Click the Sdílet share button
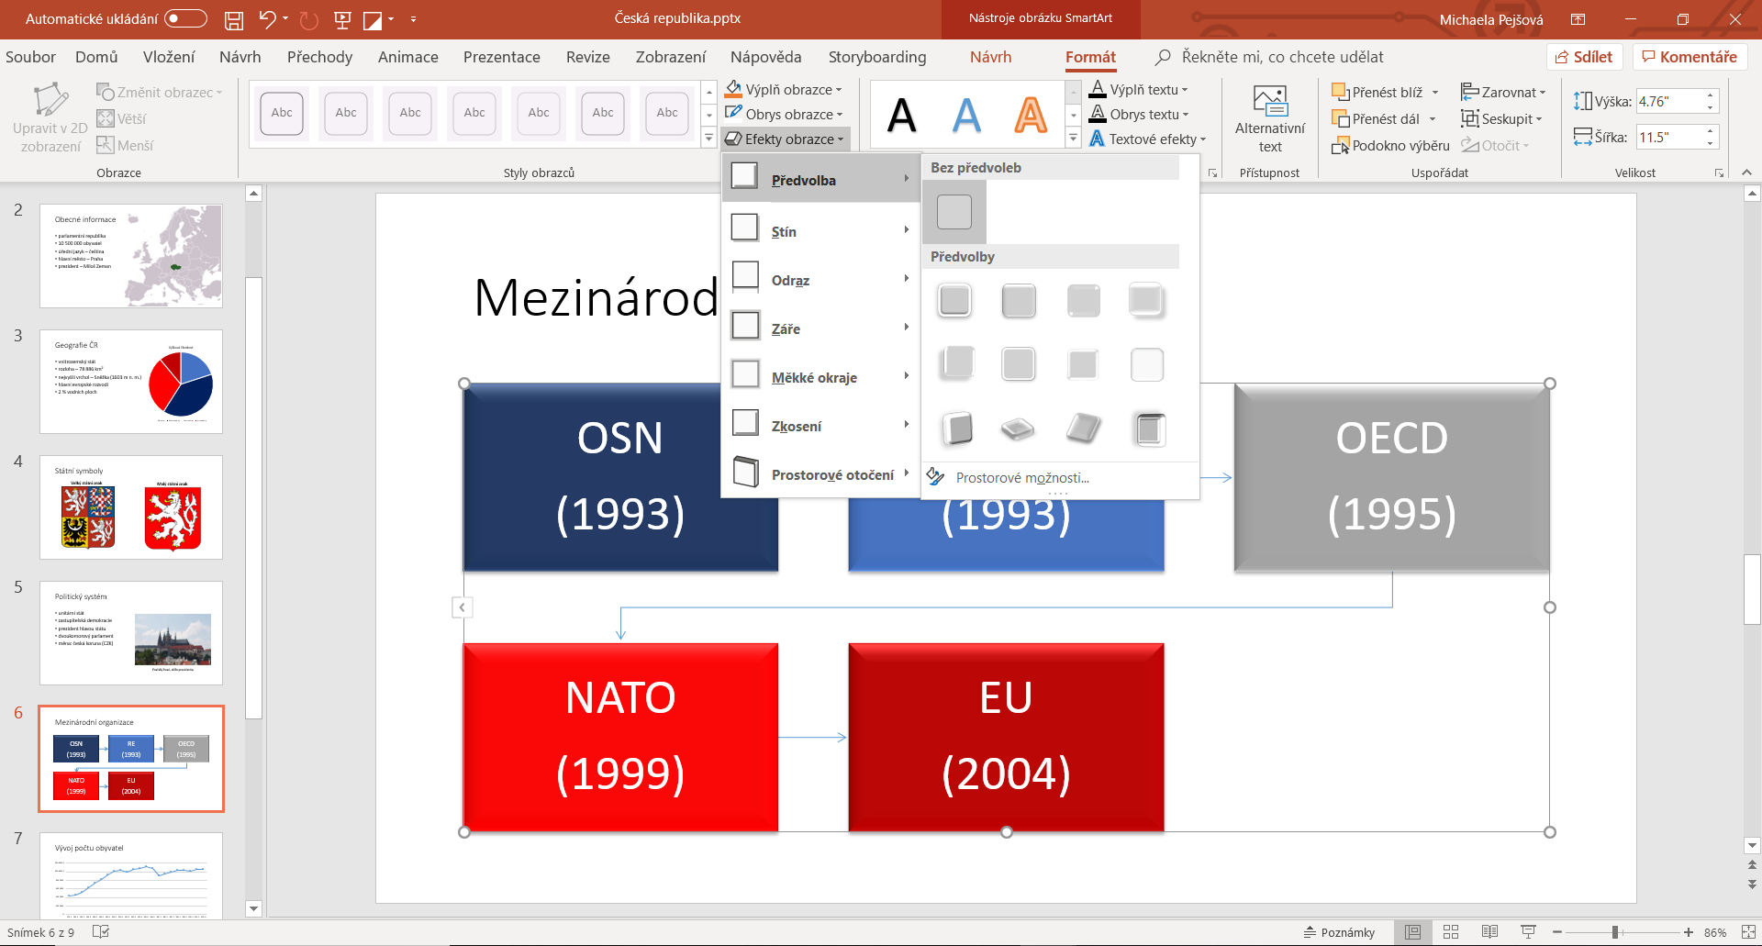The image size is (1762, 946). coord(1584,57)
